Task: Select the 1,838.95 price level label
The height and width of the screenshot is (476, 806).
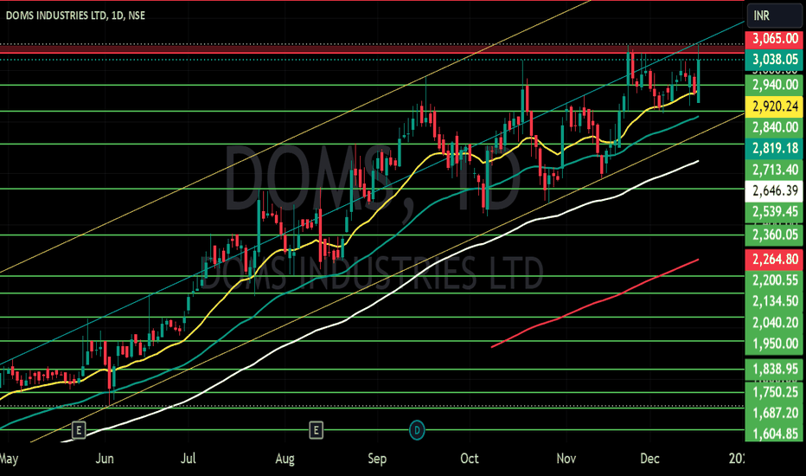Action: click(x=774, y=369)
